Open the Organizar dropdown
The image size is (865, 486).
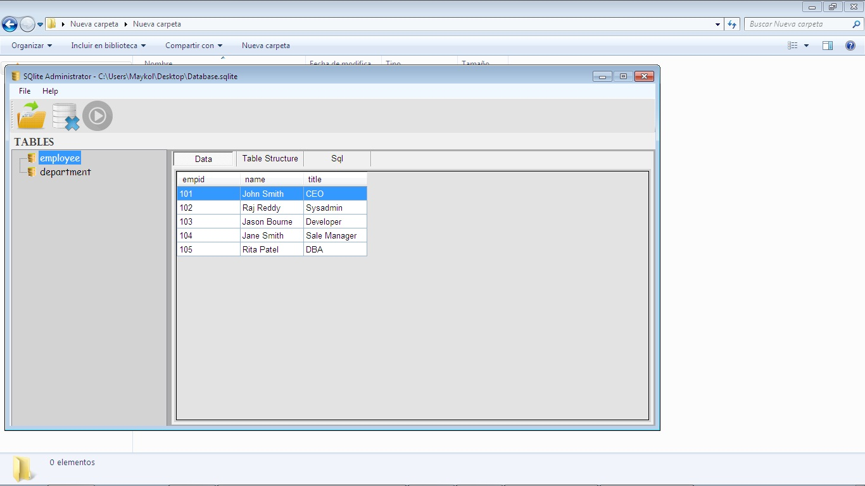[29, 46]
